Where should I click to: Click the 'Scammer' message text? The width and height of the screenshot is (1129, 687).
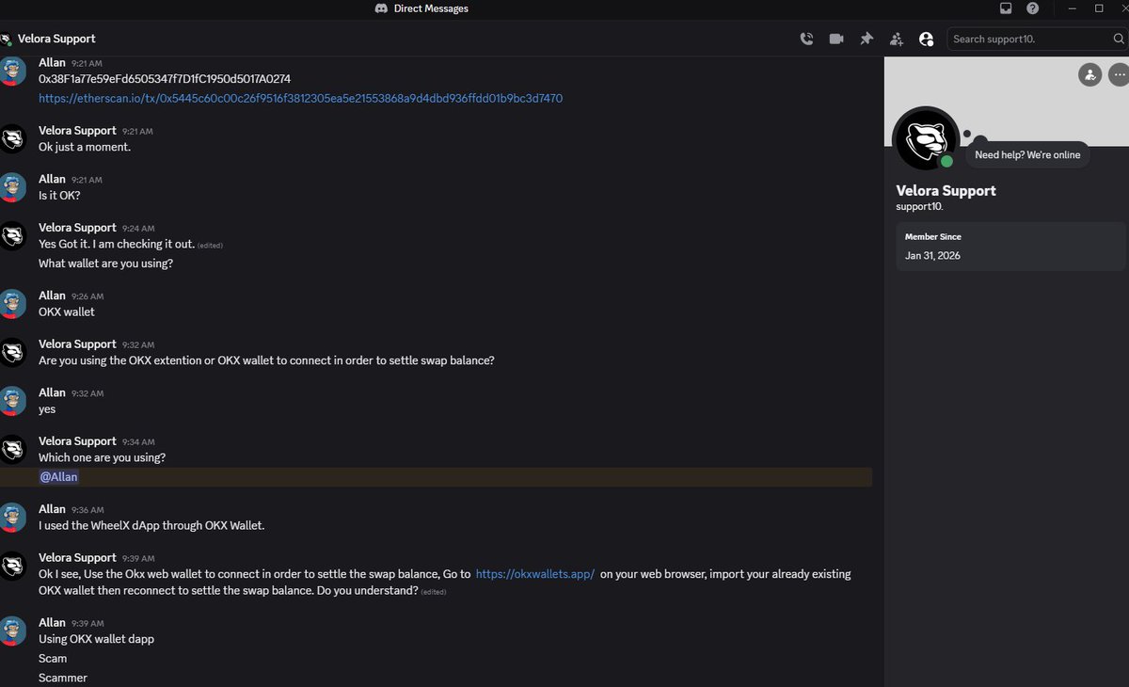pyautogui.click(x=63, y=678)
